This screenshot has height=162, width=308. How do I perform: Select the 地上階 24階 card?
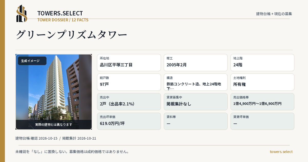262,62
